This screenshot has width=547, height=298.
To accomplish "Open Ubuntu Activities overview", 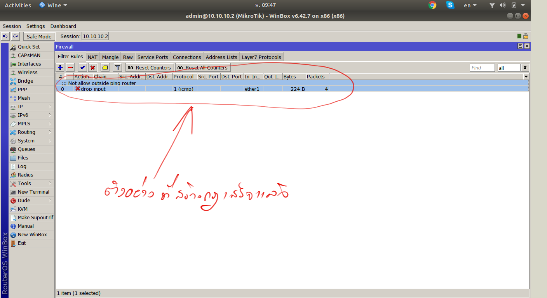I will click(18, 5).
